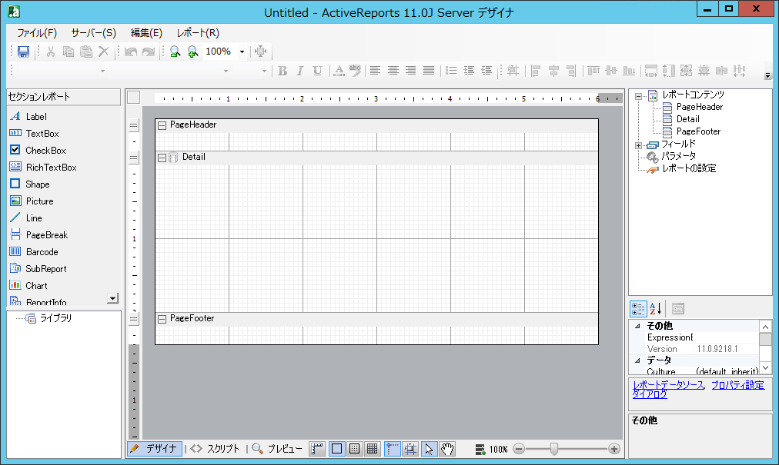Select the Barcode control in the toolbox
The height and width of the screenshot is (465, 779).
tap(42, 252)
